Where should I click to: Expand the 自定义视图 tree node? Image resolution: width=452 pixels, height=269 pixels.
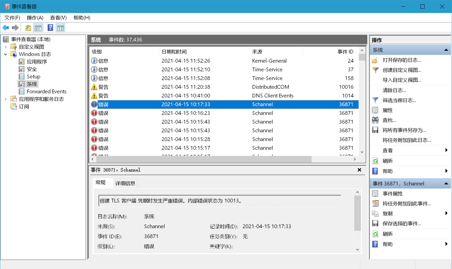pyautogui.click(x=6, y=46)
